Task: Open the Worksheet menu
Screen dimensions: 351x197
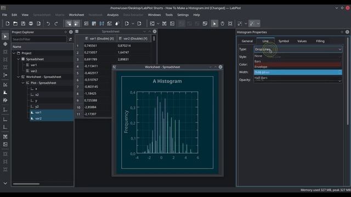Action: (x=77, y=15)
